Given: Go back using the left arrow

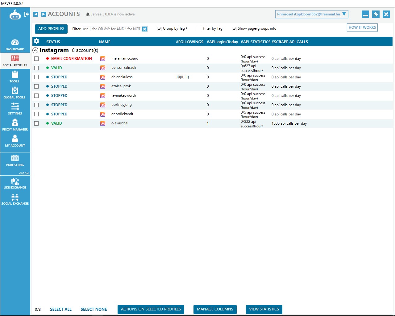Looking at the screenshot, I should [x=36, y=14].
